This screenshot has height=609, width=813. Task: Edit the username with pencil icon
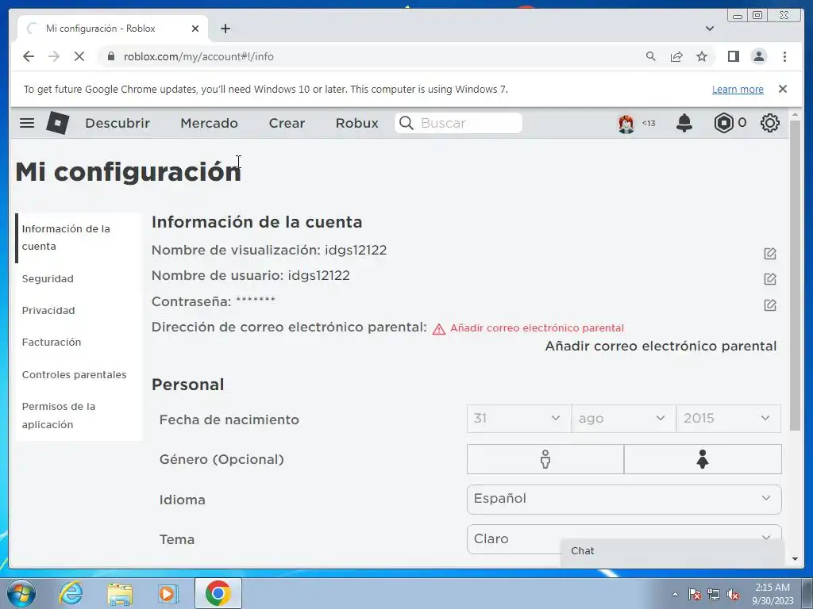click(770, 279)
